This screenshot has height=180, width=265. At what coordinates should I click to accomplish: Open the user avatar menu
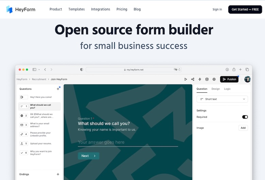(247, 79)
